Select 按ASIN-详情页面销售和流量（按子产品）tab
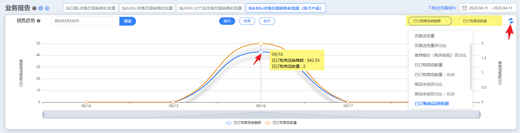The height and width of the screenshot is (133, 520). coord(286,8)
